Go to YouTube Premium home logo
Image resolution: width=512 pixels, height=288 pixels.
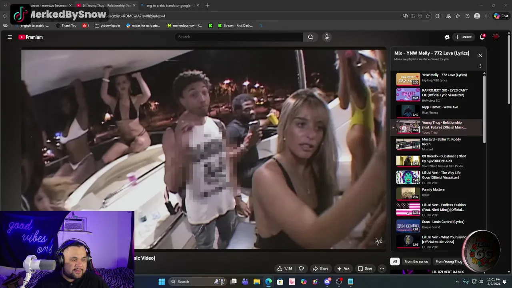(x=30, y=37)
